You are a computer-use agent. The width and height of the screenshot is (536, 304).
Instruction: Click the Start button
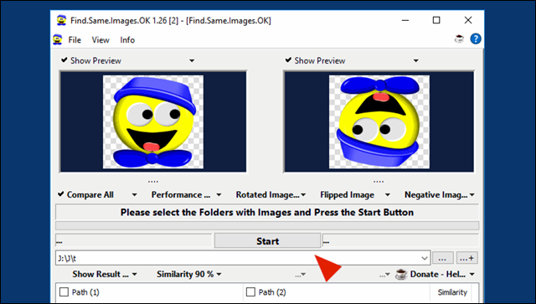pyautogui.click(x=267, y=241)
